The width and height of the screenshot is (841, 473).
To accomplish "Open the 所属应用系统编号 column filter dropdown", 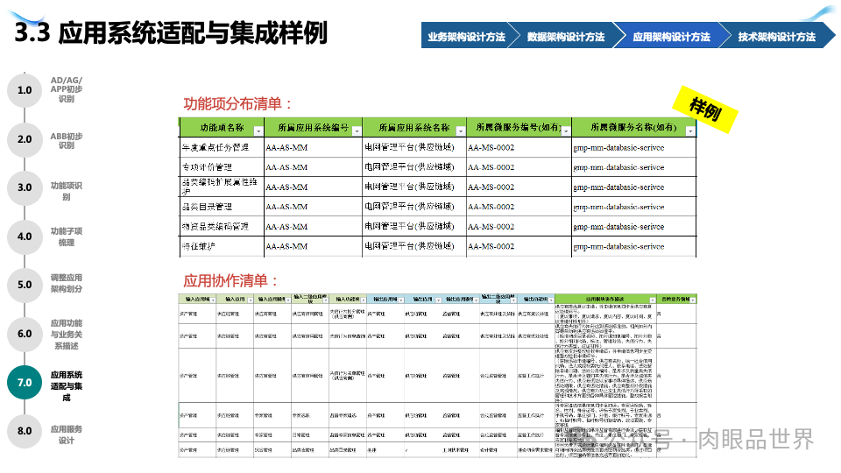I will (357, 131).
